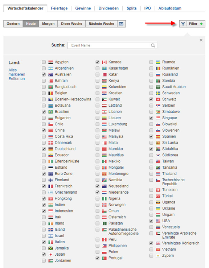Click the Switzerland flag icon
209x268 pixels.
tap(158, 99)
